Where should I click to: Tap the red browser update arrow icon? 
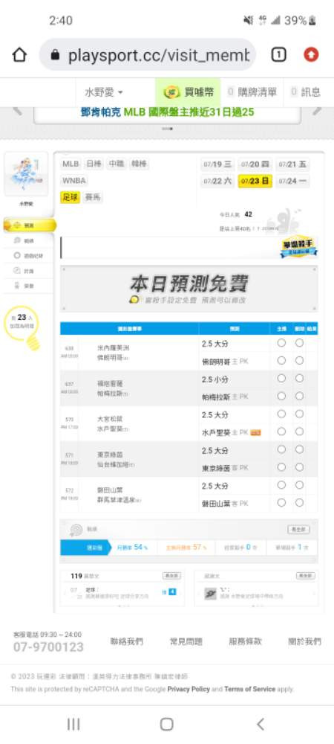click(311, 55)
